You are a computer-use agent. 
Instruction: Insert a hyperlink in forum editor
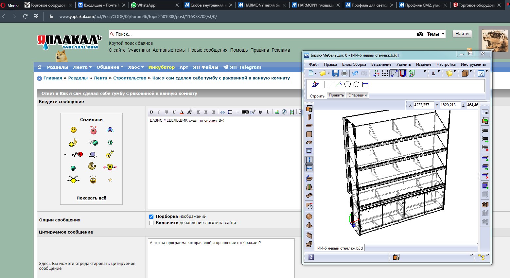(x=222, y=112)
